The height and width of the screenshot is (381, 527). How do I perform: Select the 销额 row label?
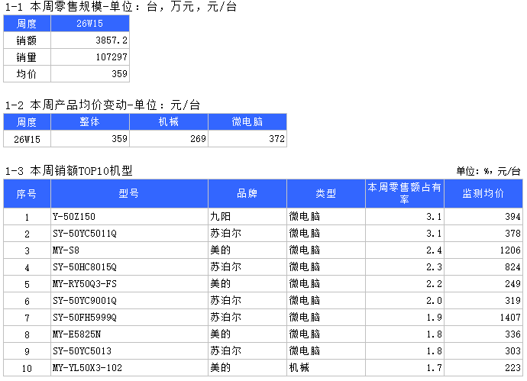(x=27, y=40)
